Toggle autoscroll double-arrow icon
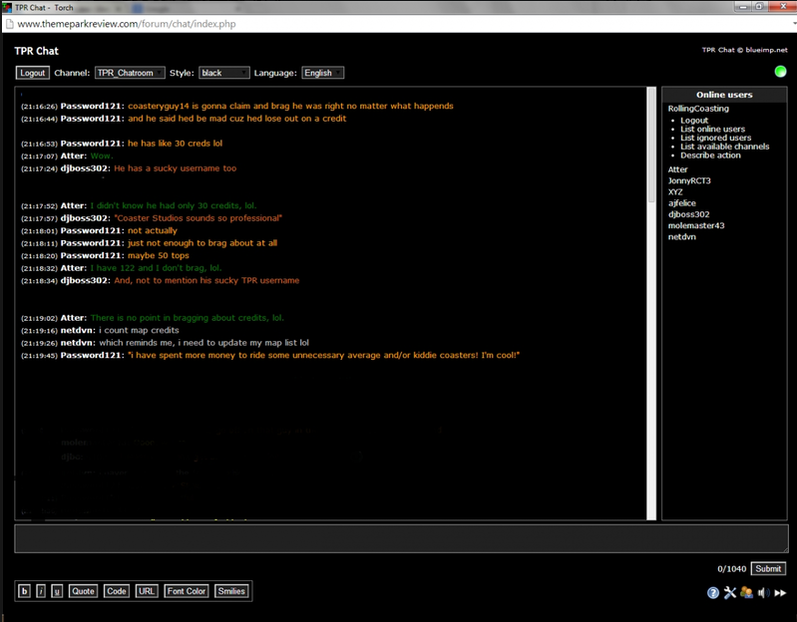Image resolution: width=797 pixels, height=622 pixels. tap(780, 593)
